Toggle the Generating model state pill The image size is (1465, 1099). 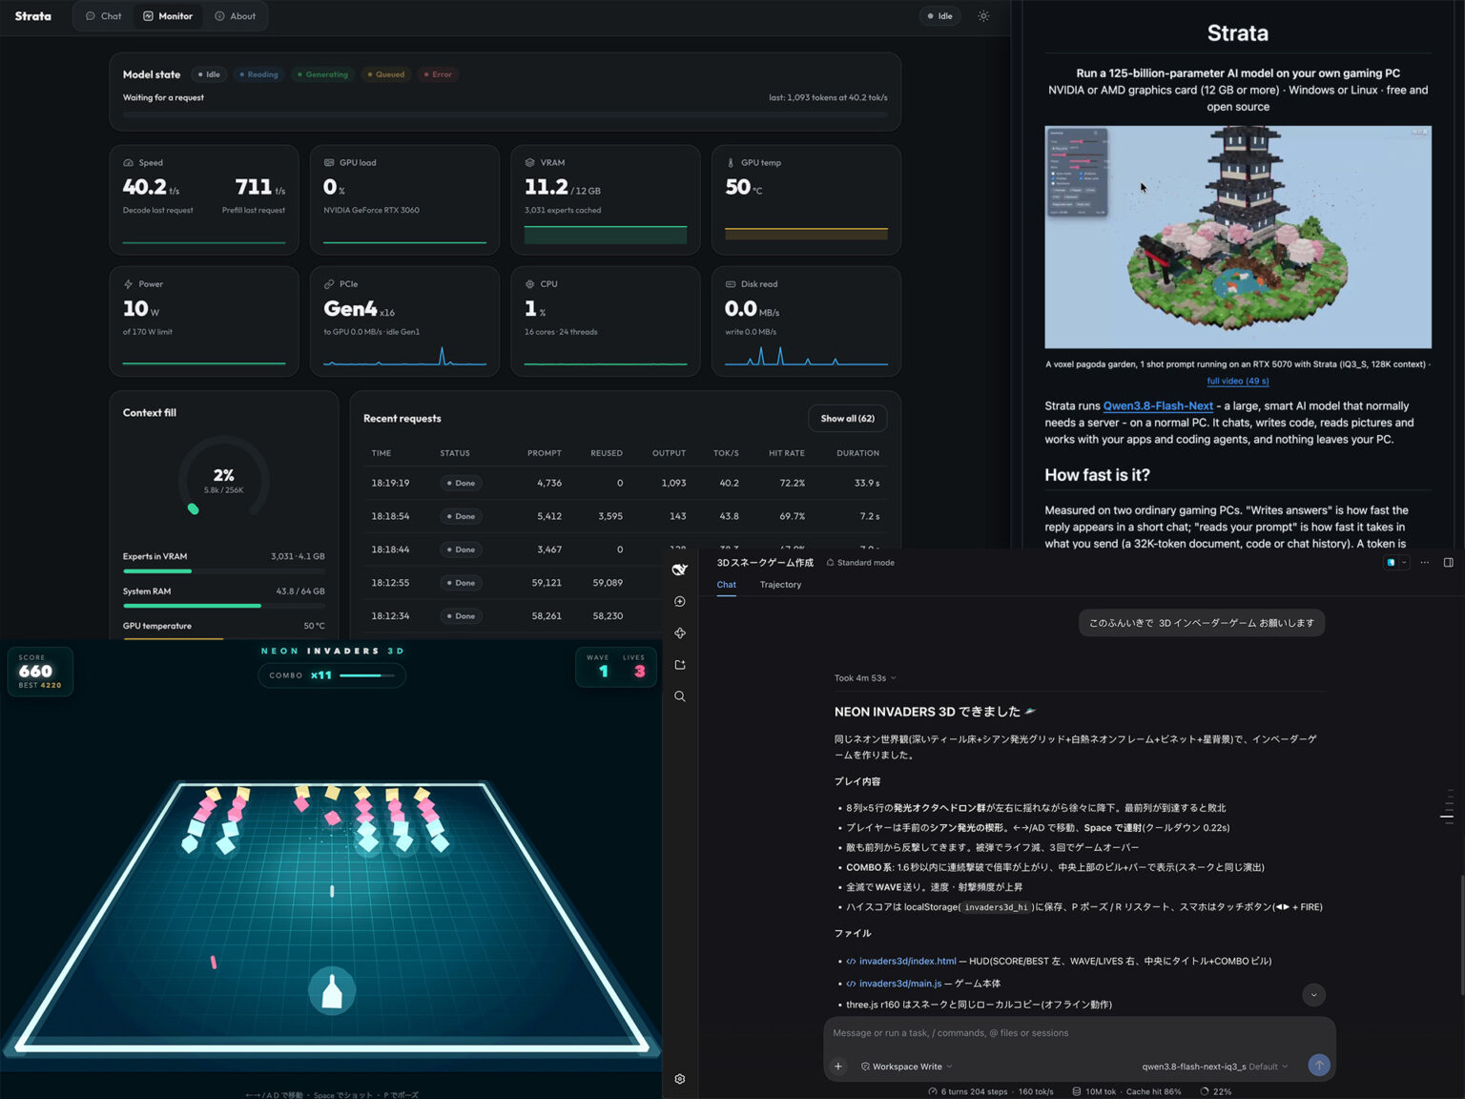tap(322, 74)
